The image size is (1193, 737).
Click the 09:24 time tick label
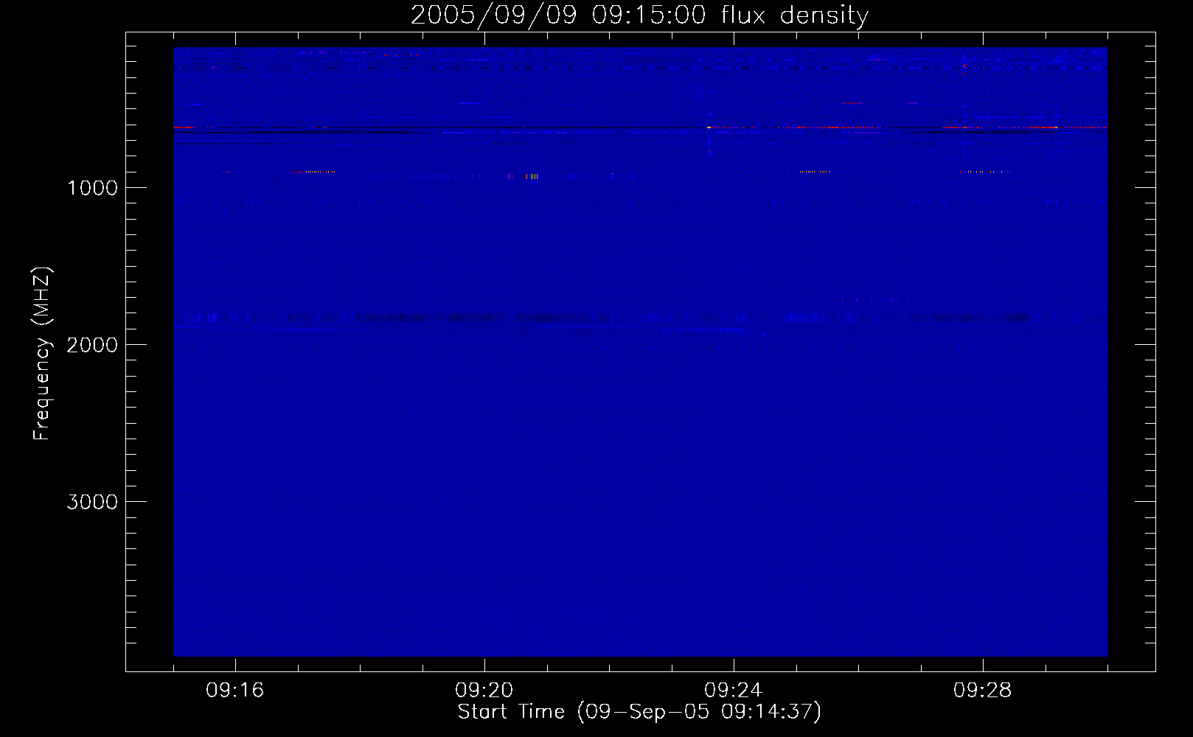(733, 690)
